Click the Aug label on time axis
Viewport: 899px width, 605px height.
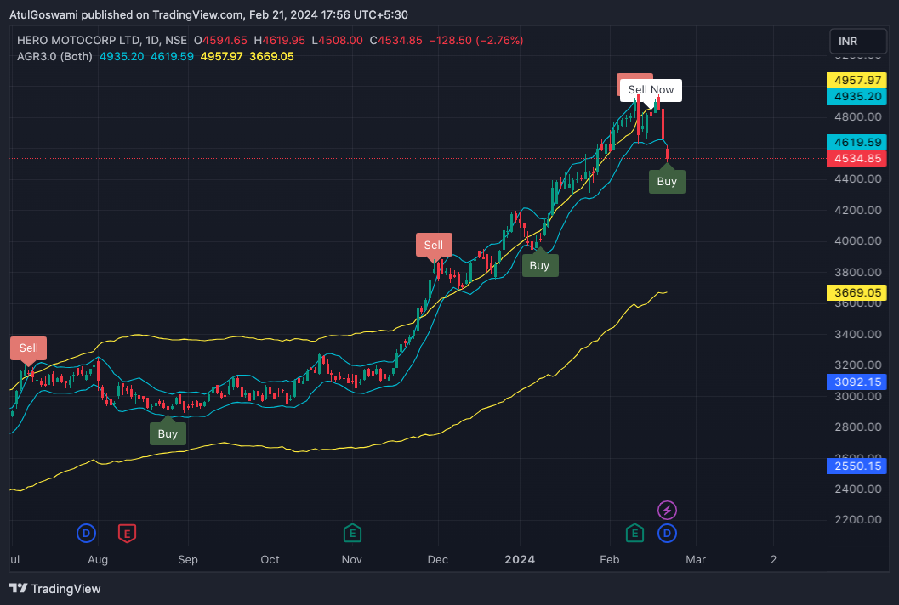tap(98, 559)
